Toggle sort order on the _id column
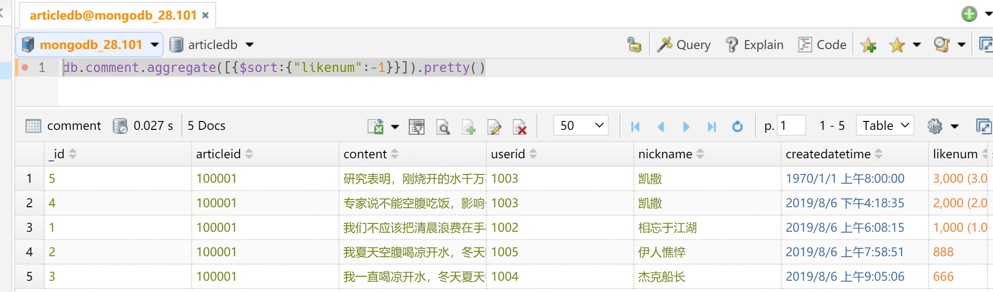 73,154
